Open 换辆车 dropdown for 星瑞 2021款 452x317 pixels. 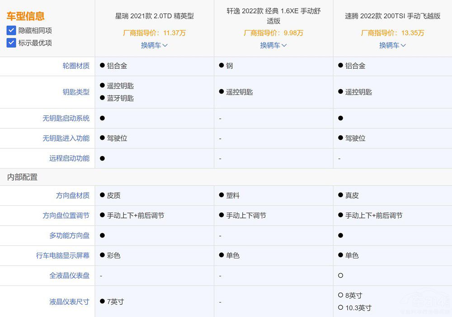click(154, 45)
